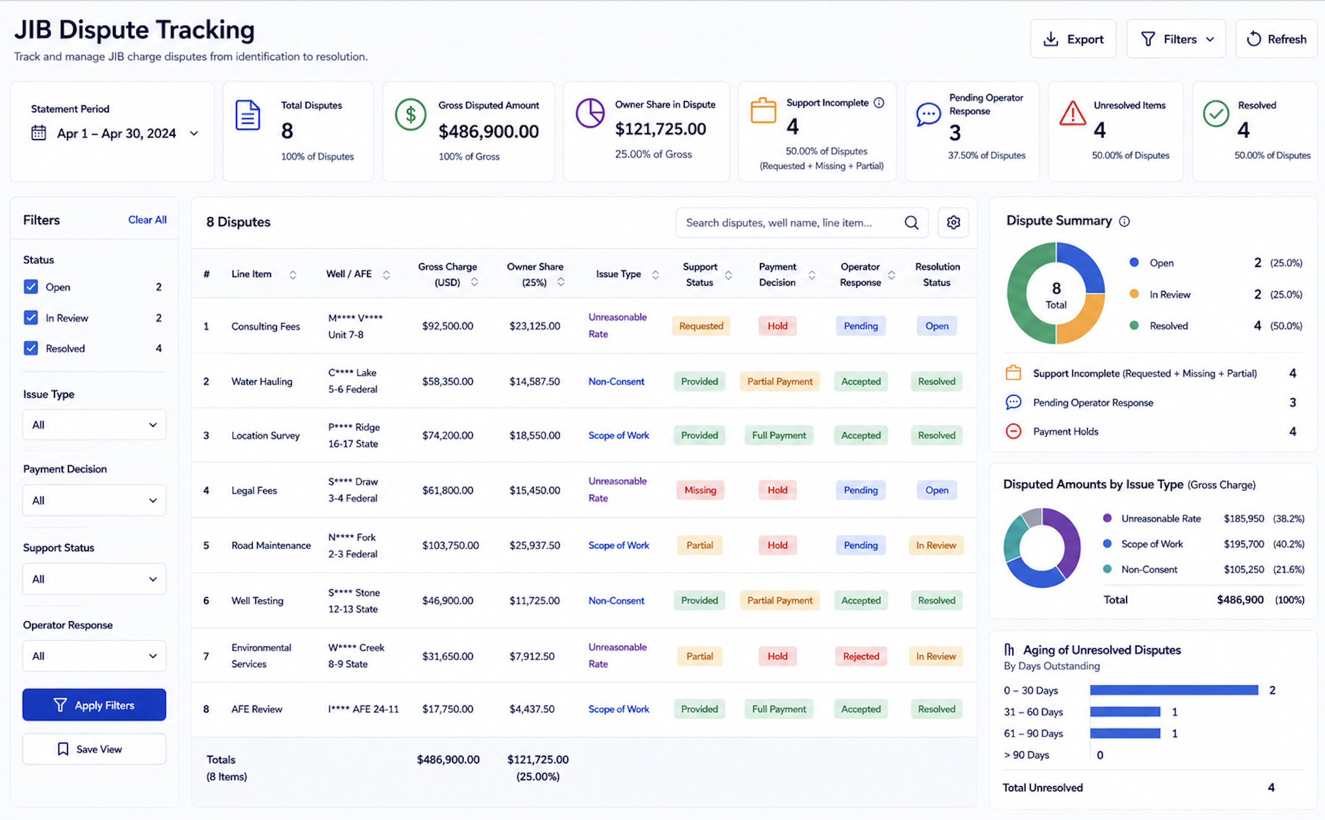Uncheck the In Review status checkbox
Image resolution: width=1325 pixels, height=820 pixels.
pos(31,318)
